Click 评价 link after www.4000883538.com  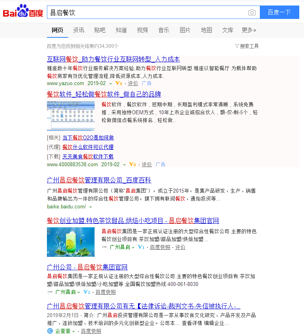pyautogui.click(x=147, y=165)
